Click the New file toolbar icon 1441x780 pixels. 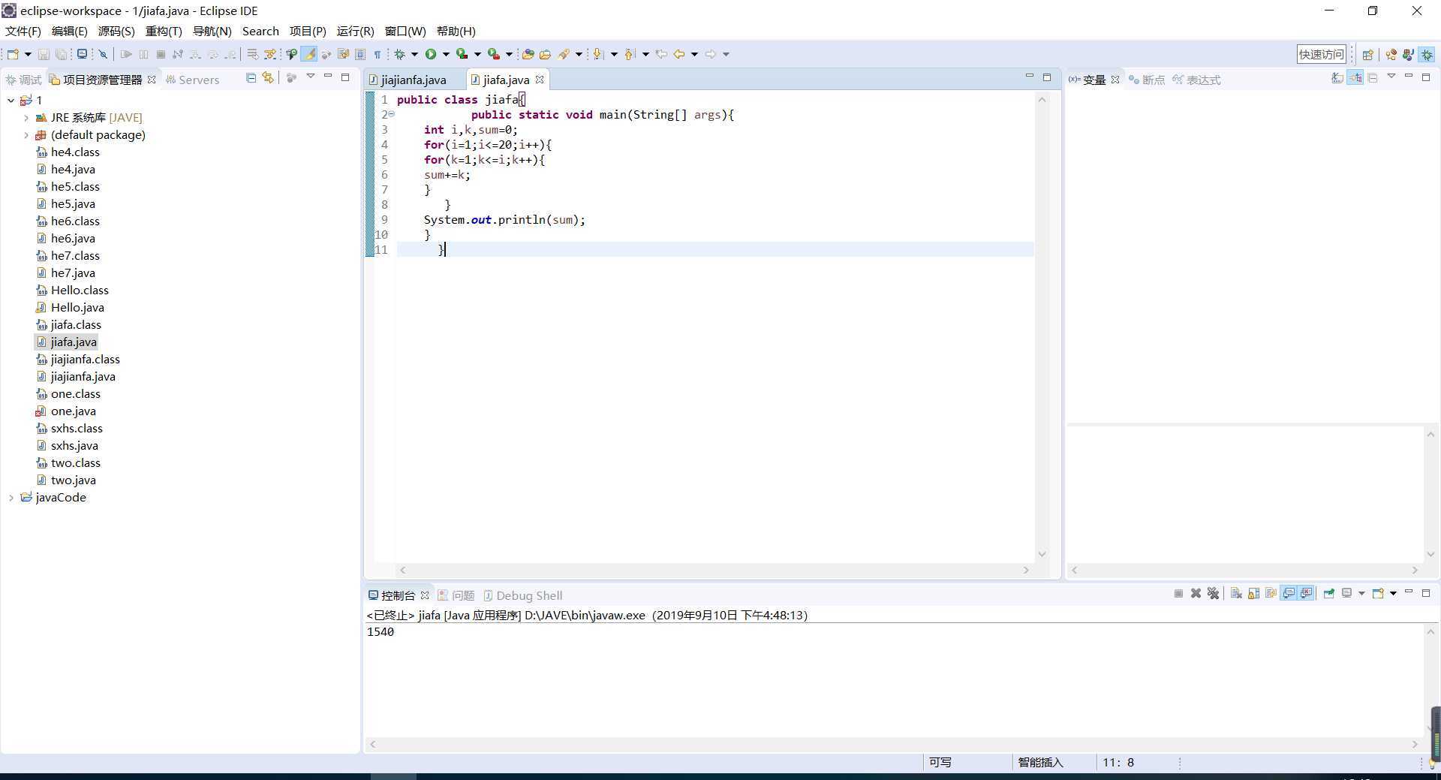click(13, 54)
